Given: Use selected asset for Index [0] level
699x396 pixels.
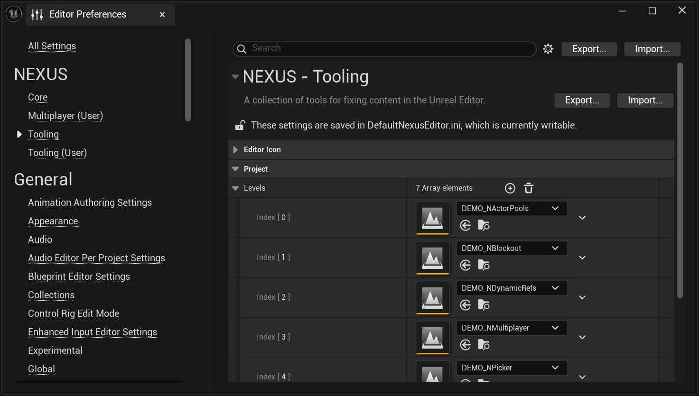Looking at the screenshot, I should click(x=465, y=225).
